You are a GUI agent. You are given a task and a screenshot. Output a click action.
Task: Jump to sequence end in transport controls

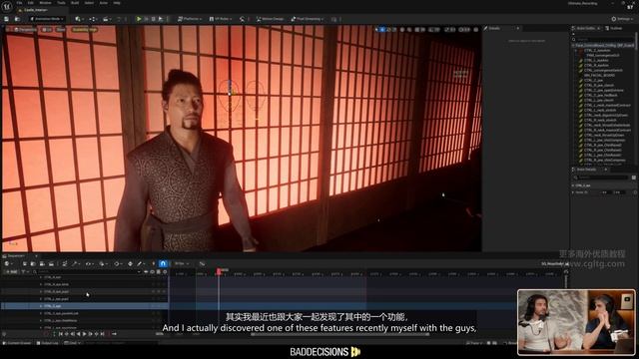coord(102,334)
